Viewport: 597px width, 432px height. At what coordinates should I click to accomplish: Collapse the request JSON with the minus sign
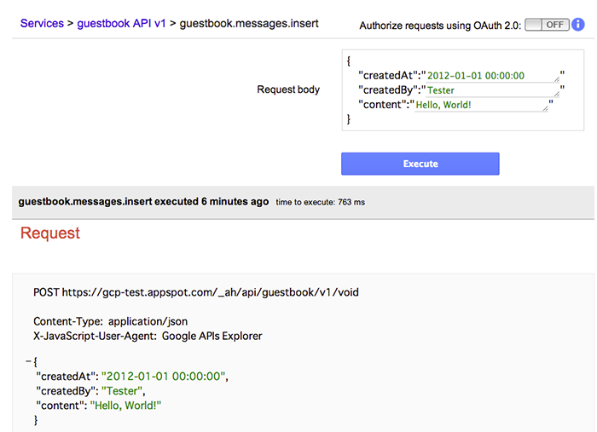28,361
